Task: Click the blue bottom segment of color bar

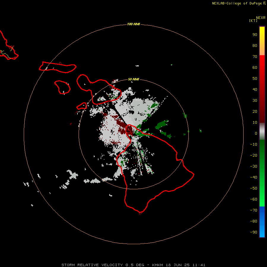Action: pos(262,222)
